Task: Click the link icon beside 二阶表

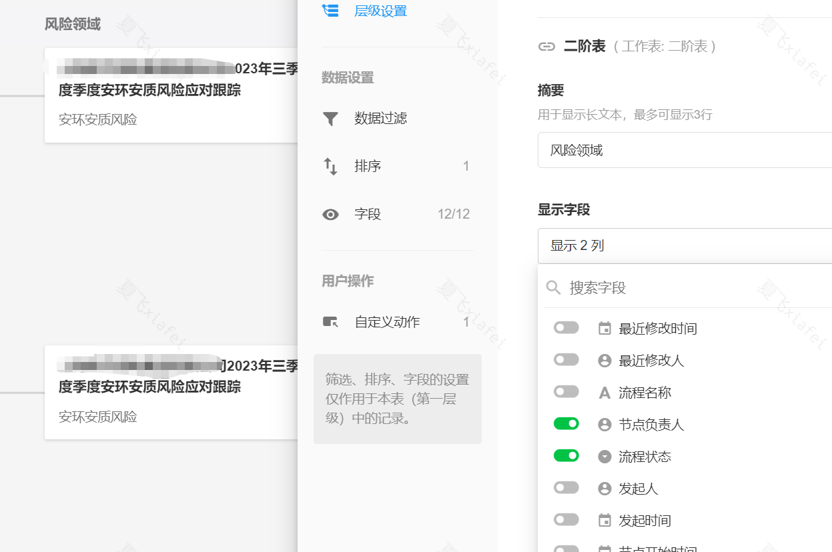Action: 546,47
